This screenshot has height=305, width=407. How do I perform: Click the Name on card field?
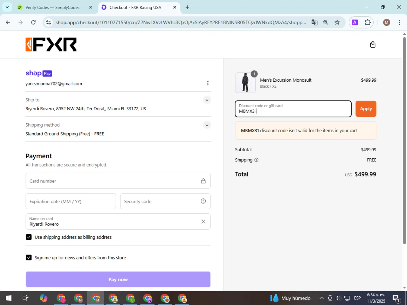click(x=118, y=221)
